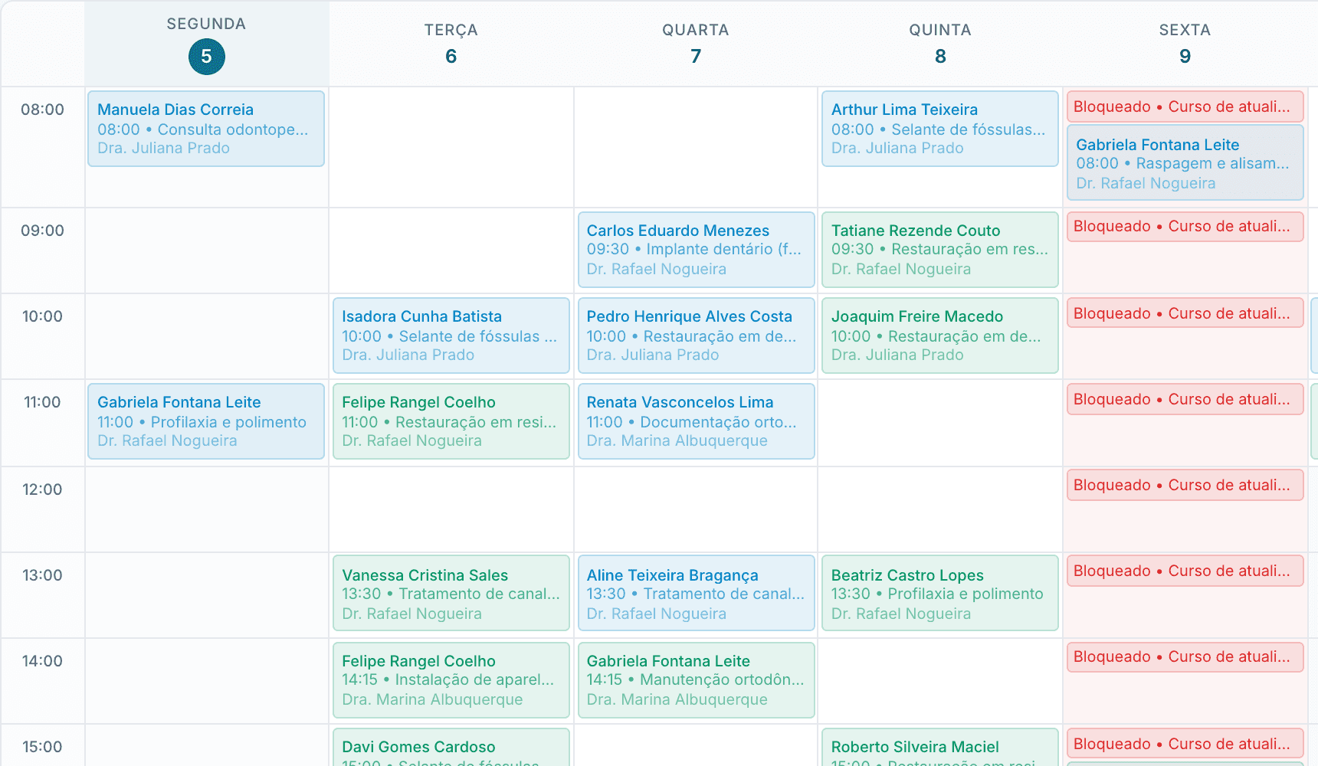Click Friday 12:00 Bloqueado block
Image resolution: width=1318 pixels, height=766 pixels.
[x=1185, y=485]
